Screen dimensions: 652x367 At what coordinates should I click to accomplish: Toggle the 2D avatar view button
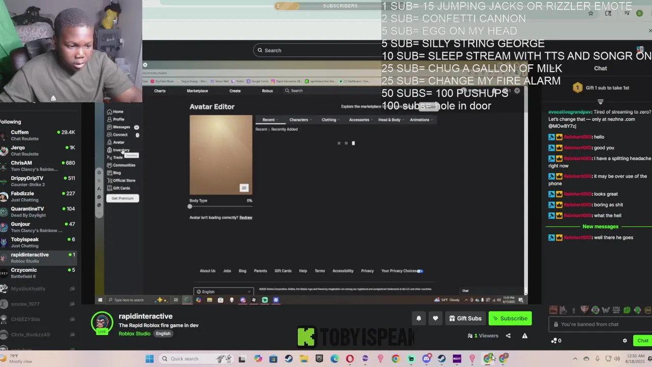pyautogui.click(x=244, y=188)
